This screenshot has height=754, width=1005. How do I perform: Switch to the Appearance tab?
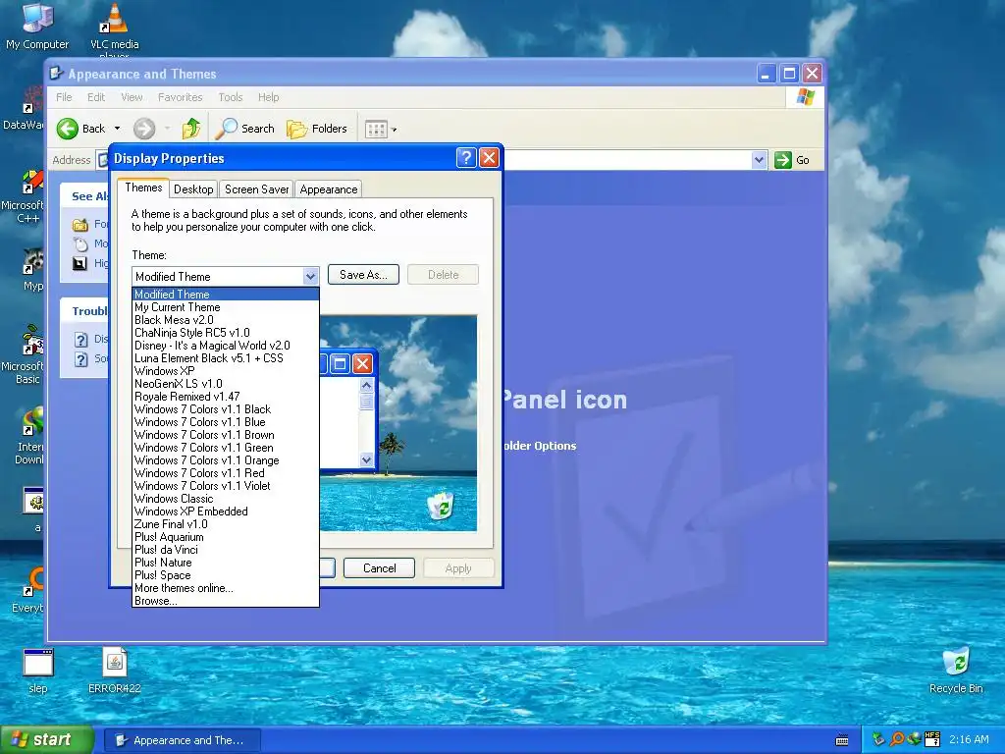(328, 189)
